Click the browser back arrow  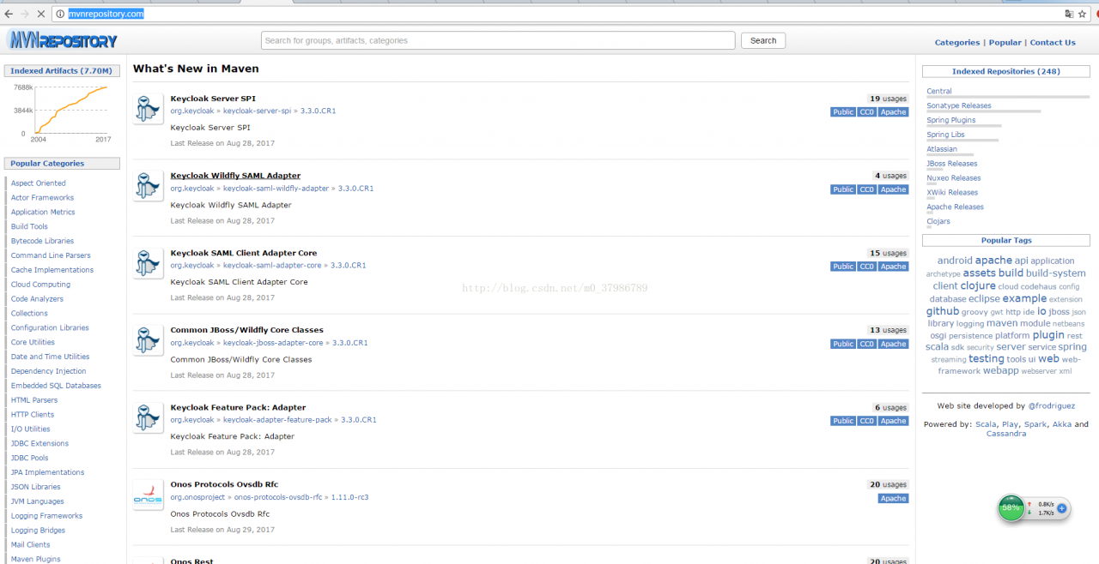click(9, 14)
